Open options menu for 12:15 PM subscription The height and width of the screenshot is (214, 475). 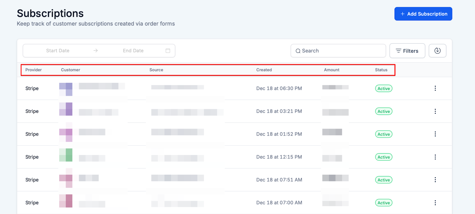click(x=435, y=157)
